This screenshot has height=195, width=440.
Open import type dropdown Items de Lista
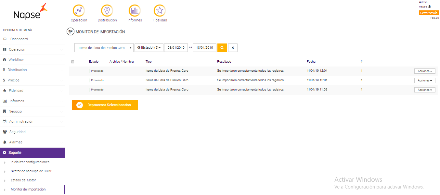(104, 48)
